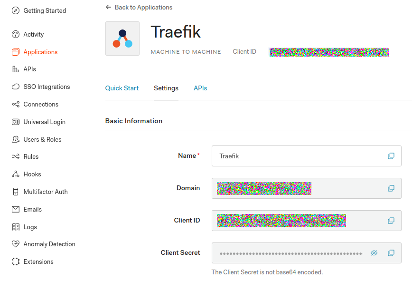The image size is (412, 281).
Task: Copy the Domain field value
Action: pyautogui.click(x=391, y=188)
